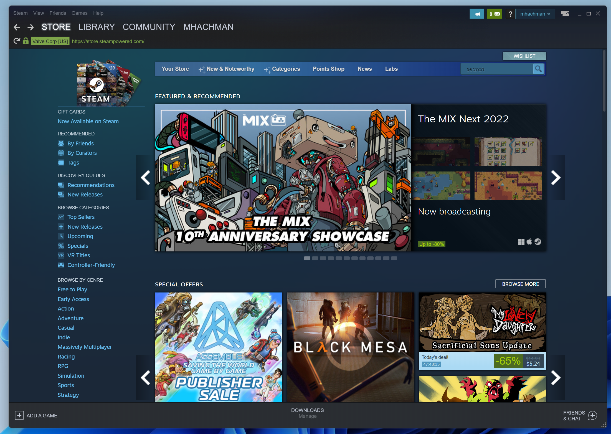The height and width of the screenshot is (434, 611).
Task: Open the Store search input field
Action: (500, 69)
